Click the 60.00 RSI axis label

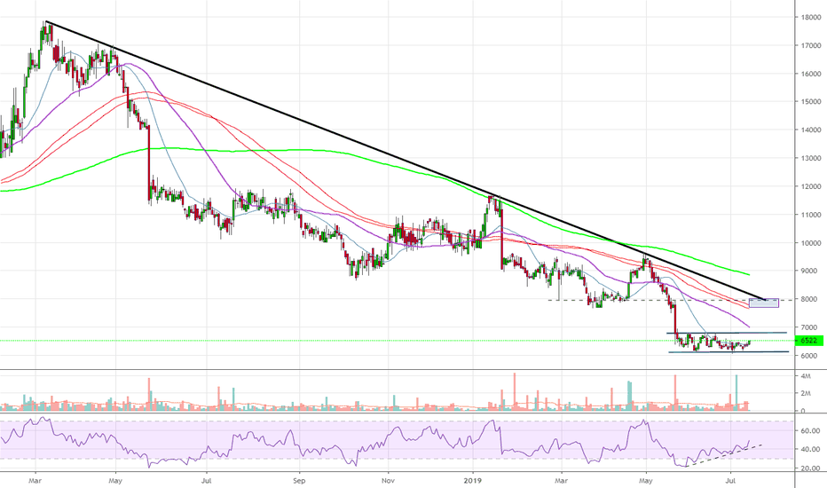811,431
